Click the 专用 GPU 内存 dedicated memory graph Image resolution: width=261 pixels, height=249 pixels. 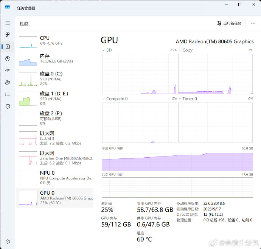(177, 161)
